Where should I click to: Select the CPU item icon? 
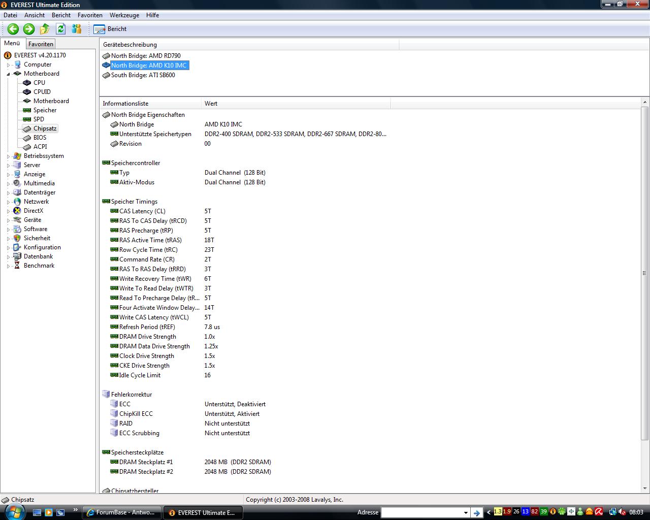(x=27, y=83)
